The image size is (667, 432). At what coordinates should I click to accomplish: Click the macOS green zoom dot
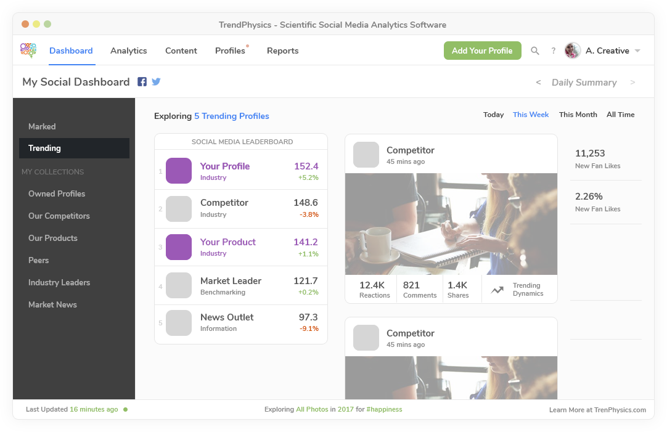click(x=47, y=24)
